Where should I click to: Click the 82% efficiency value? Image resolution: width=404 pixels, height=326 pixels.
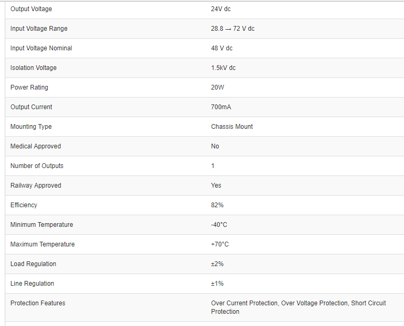tap(217, 205)
